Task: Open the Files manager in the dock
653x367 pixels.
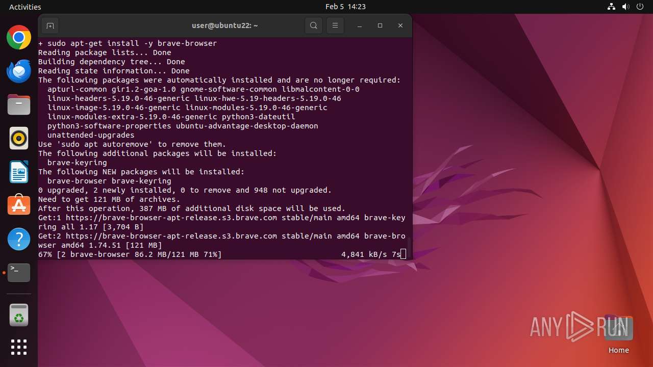Action: [x=19, y=104]
